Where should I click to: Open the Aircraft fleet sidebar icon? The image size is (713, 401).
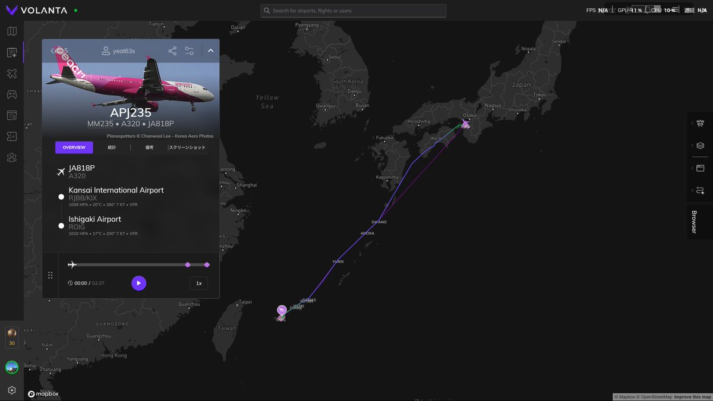[12, 74]
